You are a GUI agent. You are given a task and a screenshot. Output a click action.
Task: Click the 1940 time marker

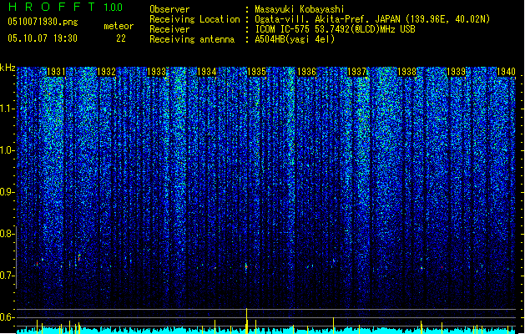[x=506, y=72]
